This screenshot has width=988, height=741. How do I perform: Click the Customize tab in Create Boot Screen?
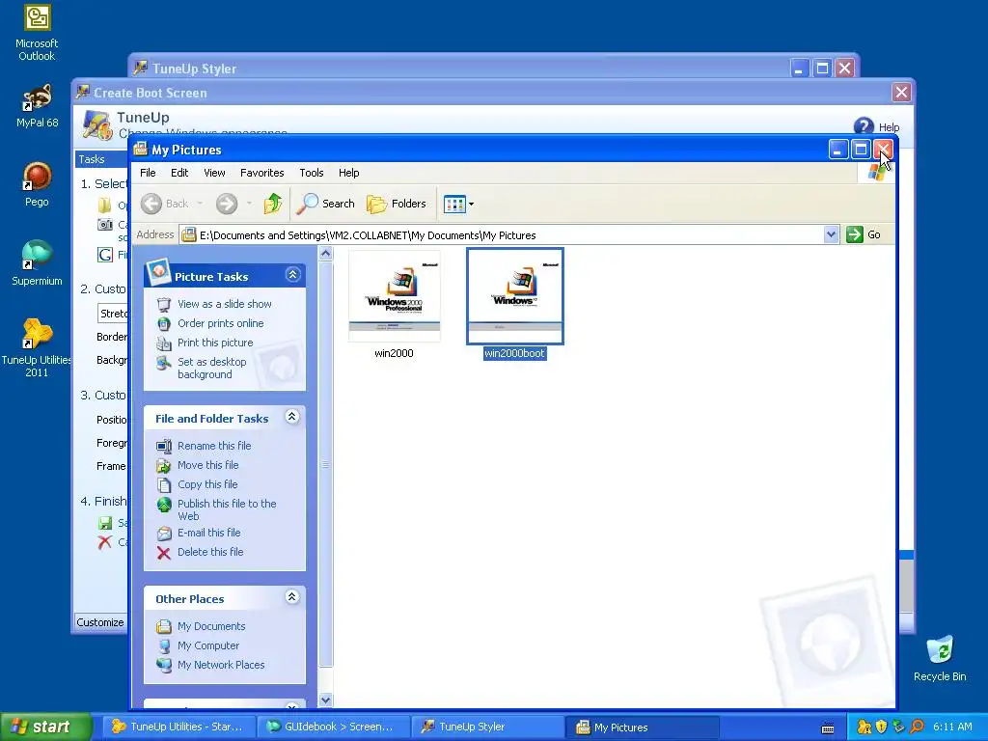click(x=100, y=622)
